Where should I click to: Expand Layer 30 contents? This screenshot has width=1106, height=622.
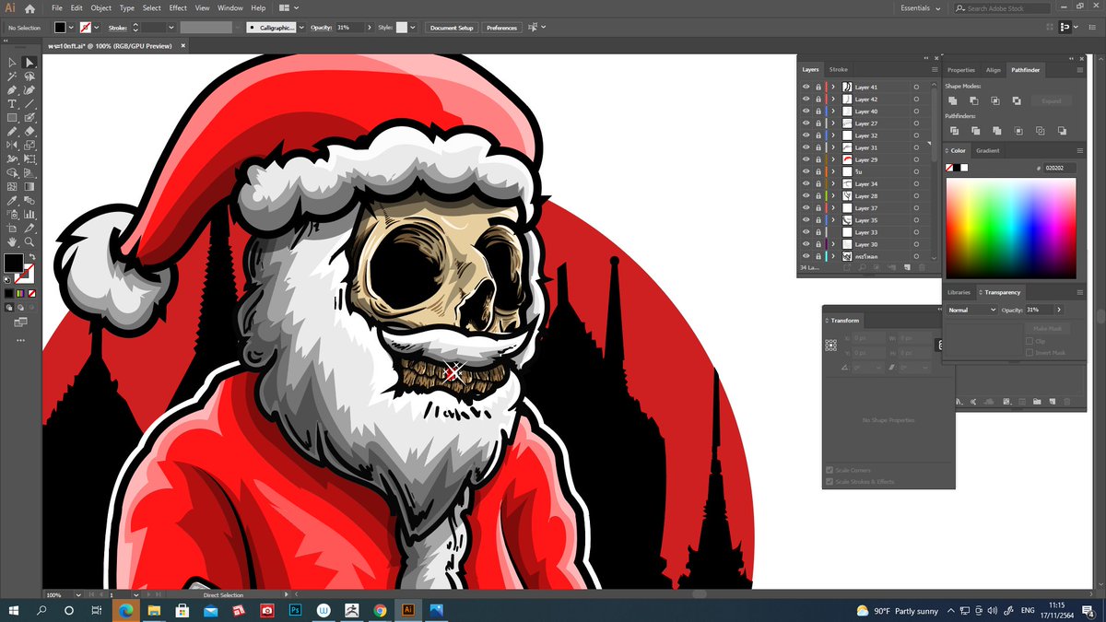[834, 244]
